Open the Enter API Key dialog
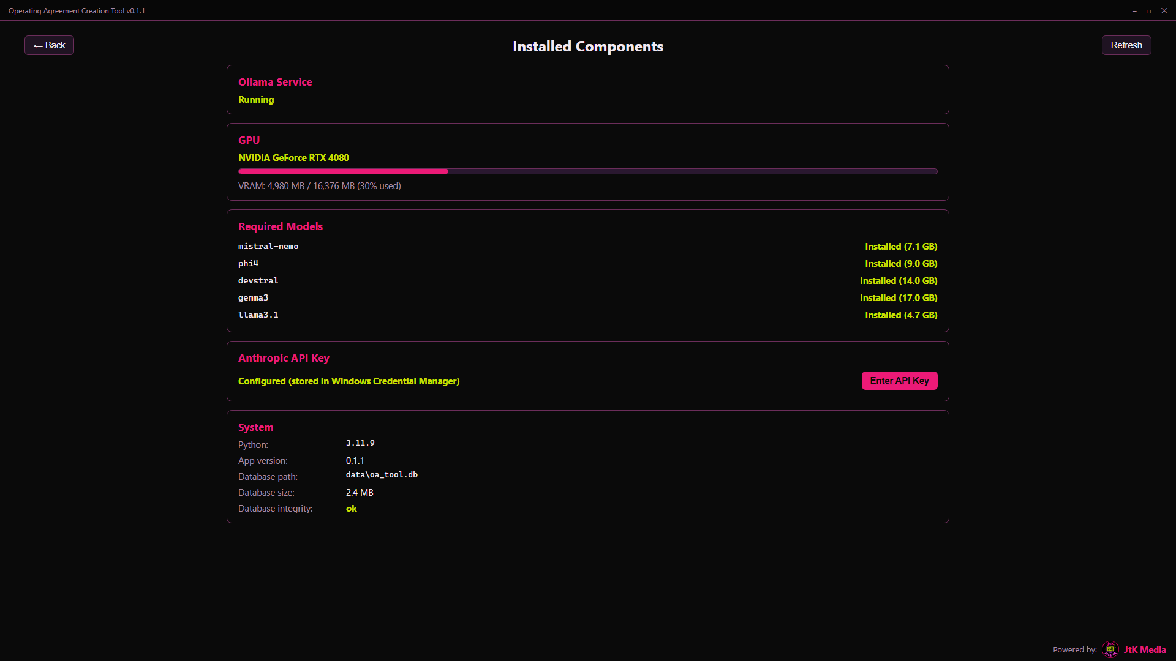1176x661 pixels. pyautogui.click(x=899, y=381)
